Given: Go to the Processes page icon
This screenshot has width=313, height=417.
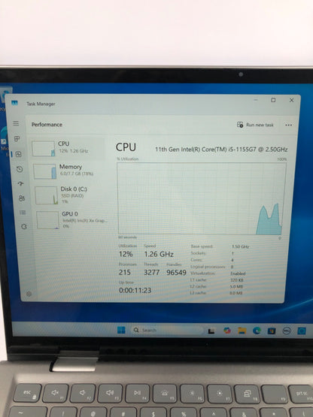Looking at the screenshot, I should coord(17,138).
